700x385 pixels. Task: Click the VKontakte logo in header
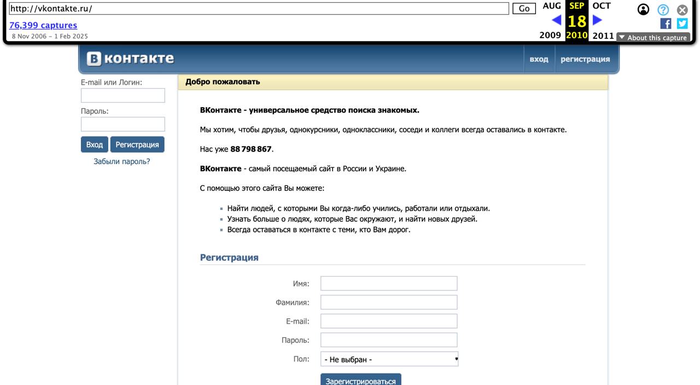point(131,59)
